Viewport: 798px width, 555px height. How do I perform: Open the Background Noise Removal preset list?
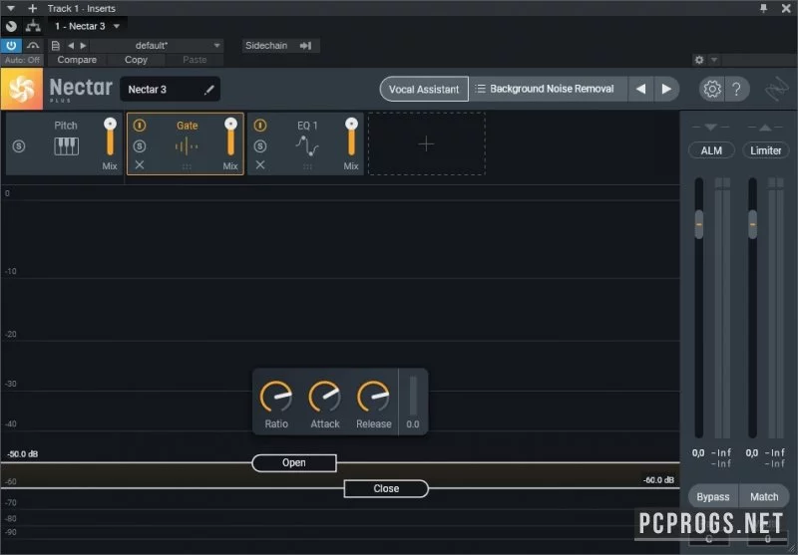548,89
